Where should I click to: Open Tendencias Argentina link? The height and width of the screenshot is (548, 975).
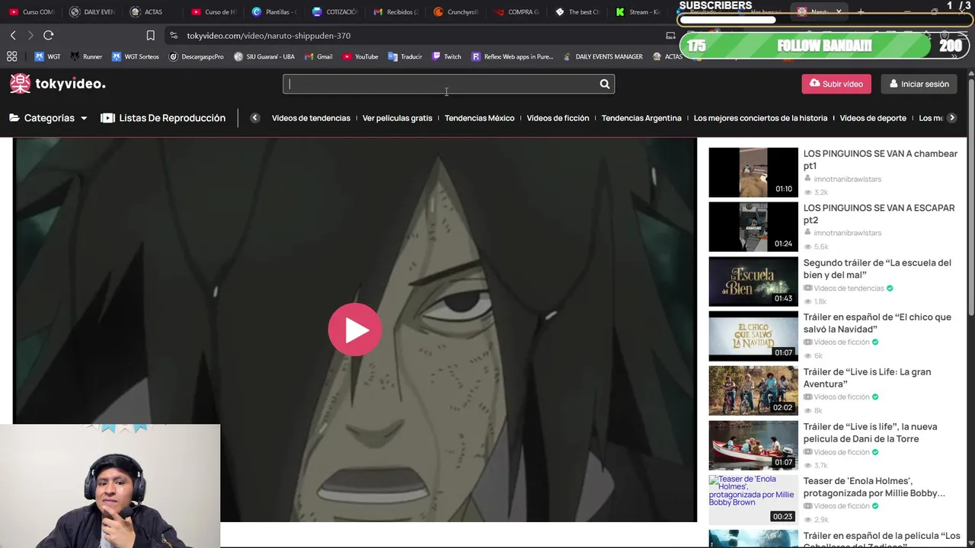(x=641, y=118)
